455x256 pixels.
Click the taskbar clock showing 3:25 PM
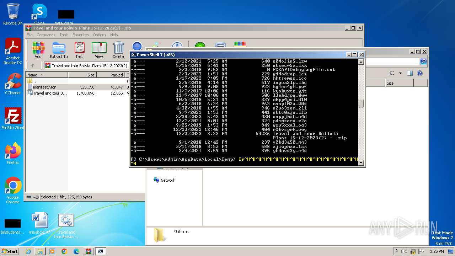click(437, 251)
